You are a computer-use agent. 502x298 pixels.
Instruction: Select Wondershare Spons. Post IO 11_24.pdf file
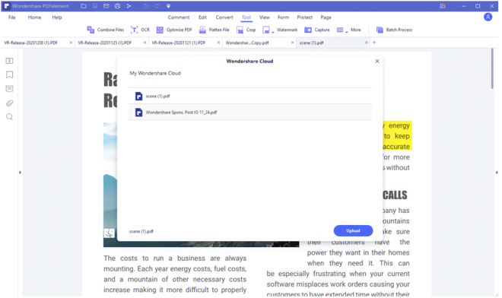tap(250, 113)
